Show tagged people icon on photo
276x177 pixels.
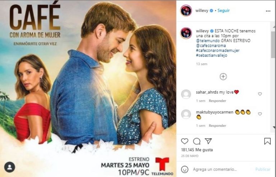point(10,167)
